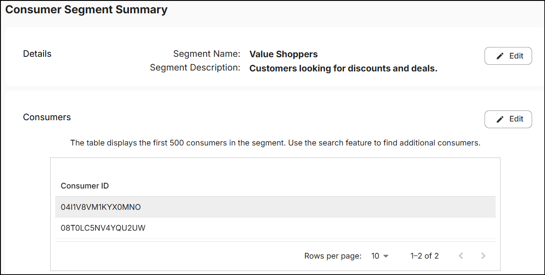
Task: Click the left navigation arrow in pagination
Action: pos(461,255)
